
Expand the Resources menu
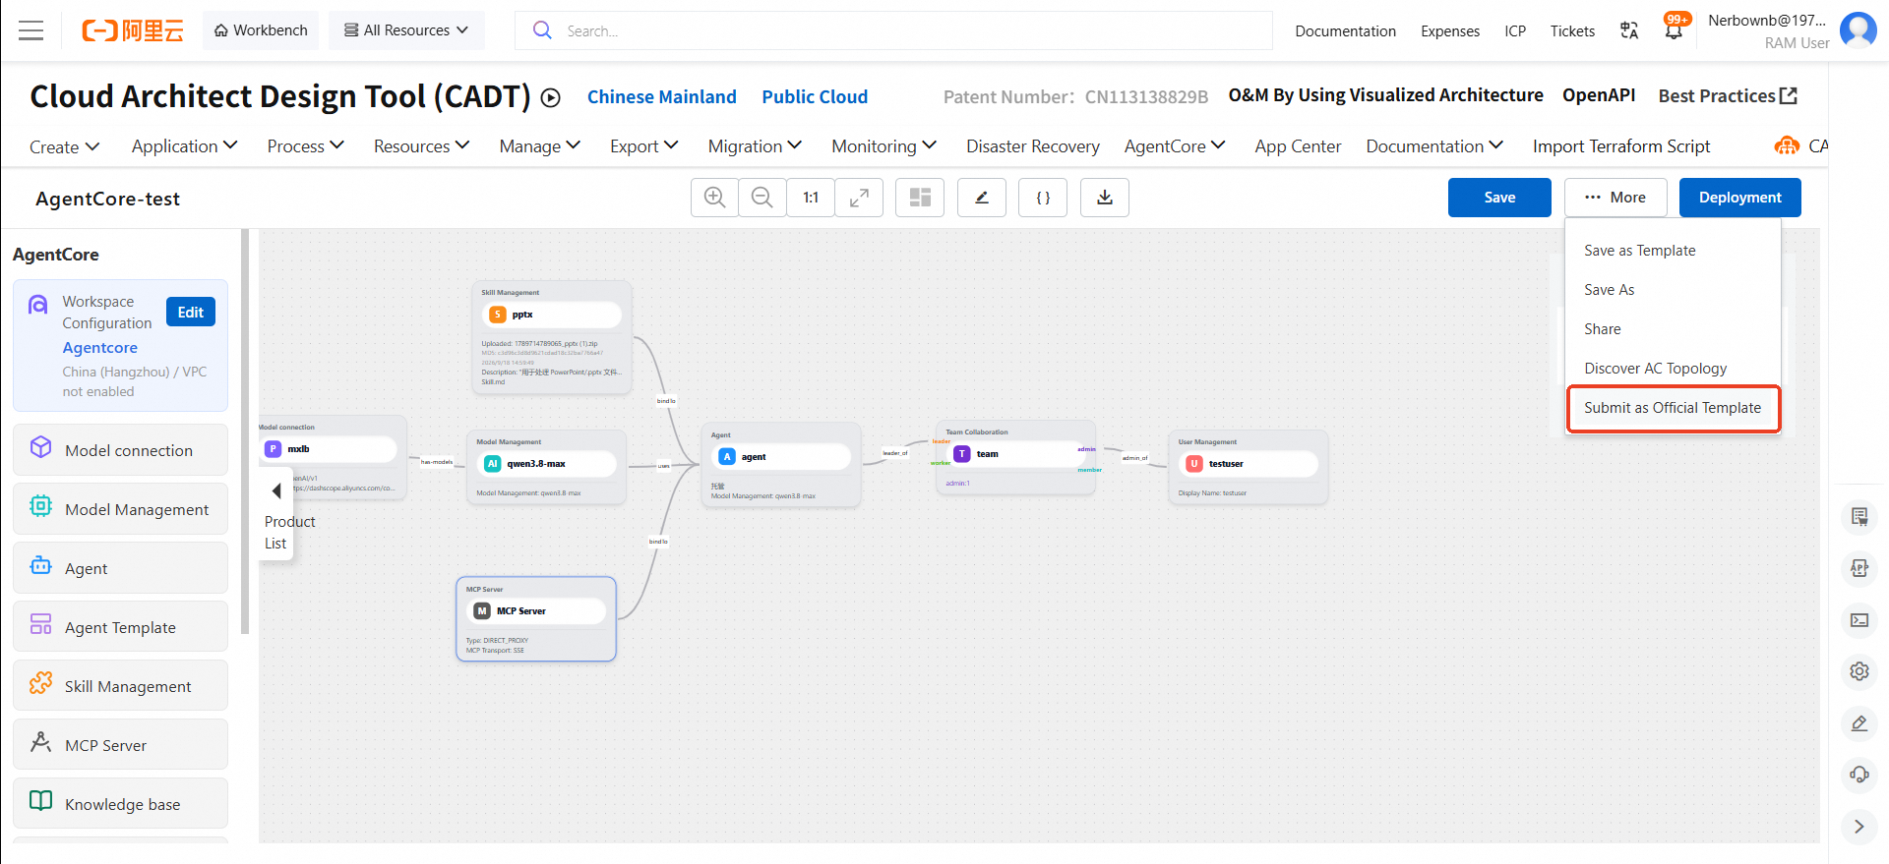421,146
